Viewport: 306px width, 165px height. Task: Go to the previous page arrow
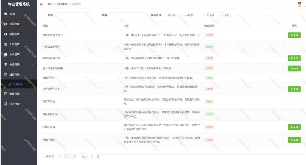tap(67, 156)
